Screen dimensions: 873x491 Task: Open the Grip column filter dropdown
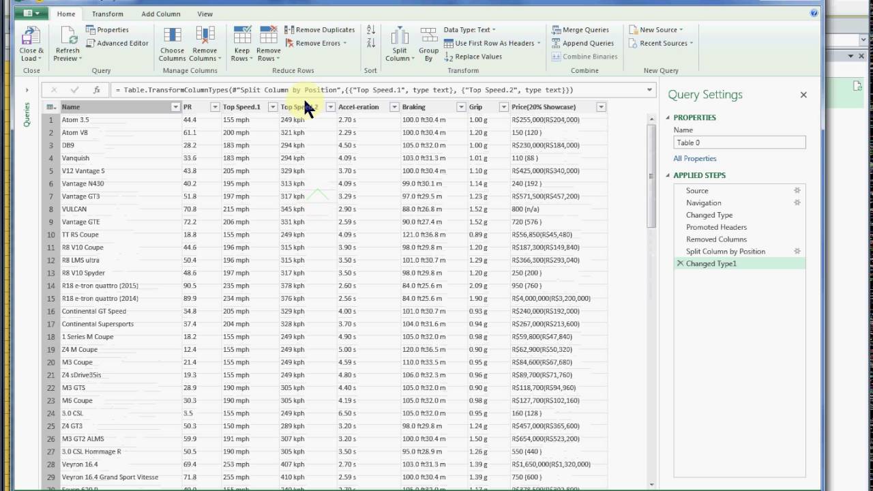tap(504, 107)
